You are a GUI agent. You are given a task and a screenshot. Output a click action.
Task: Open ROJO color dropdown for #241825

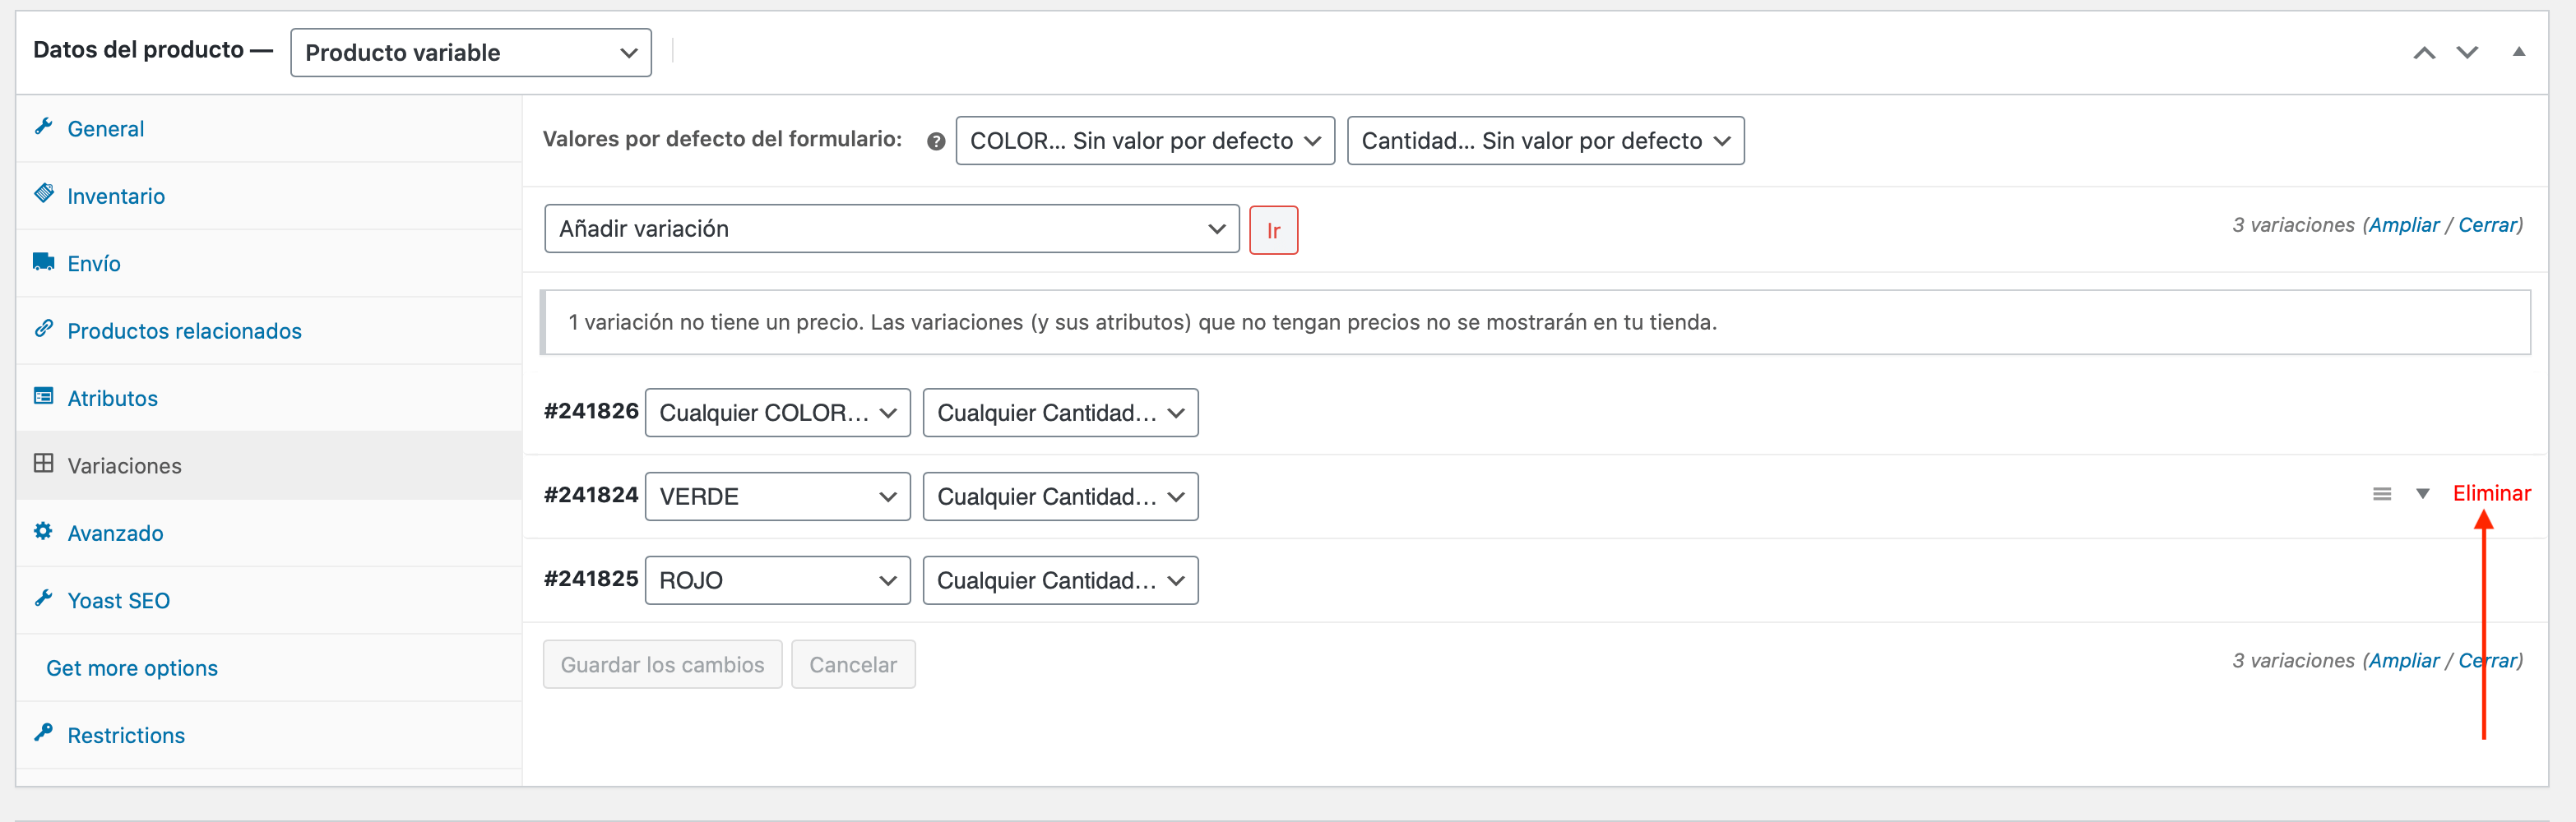coord(778,581)
